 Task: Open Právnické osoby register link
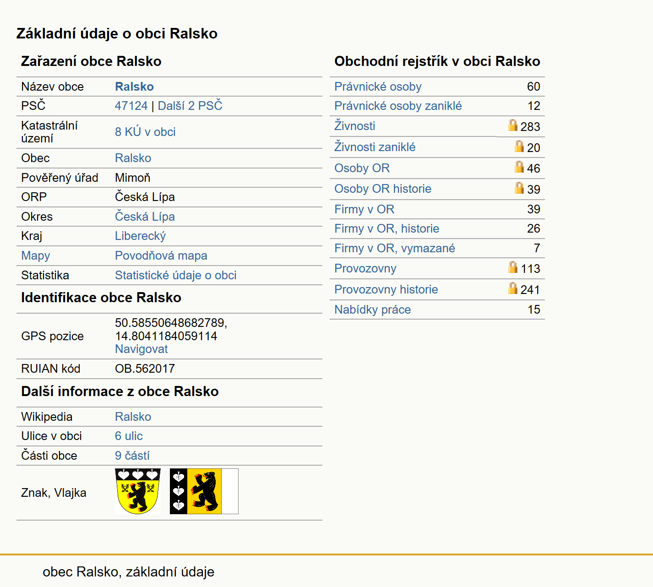point(378,87)
